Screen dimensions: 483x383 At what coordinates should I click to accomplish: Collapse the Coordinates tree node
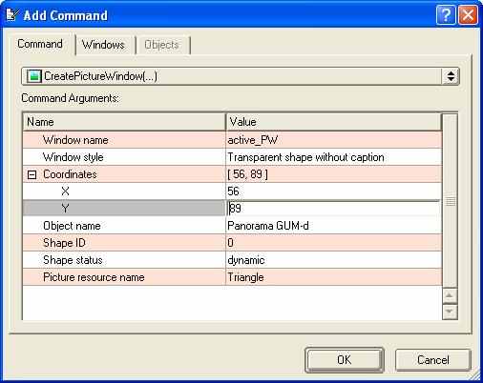coord(31,174)
